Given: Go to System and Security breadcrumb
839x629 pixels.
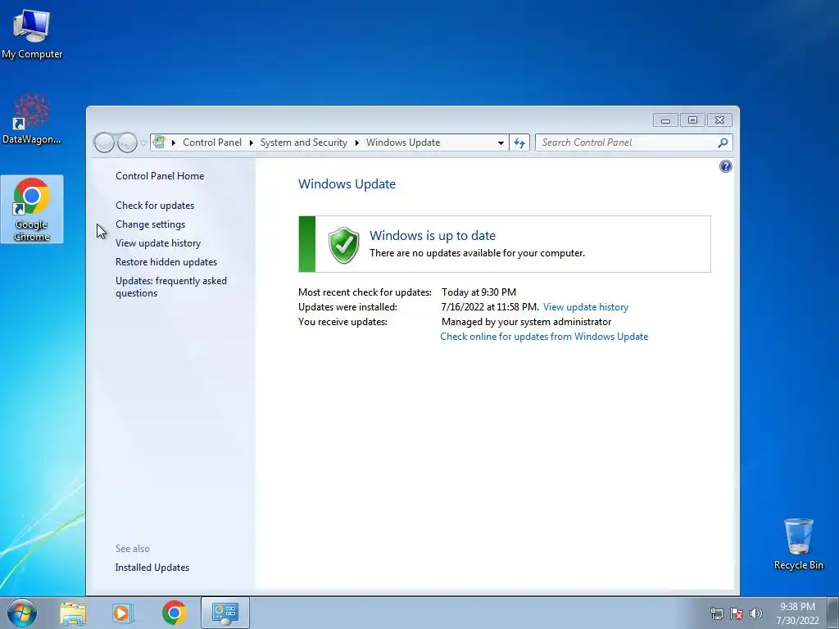Looking at the screenshot, I should pos(303,143).
